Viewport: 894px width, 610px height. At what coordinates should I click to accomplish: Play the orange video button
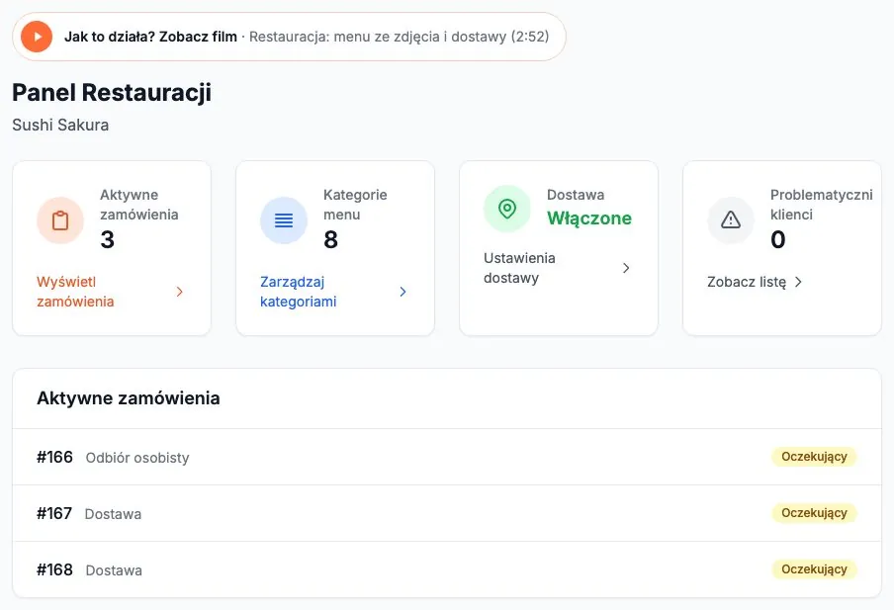(x=37, y=37)
